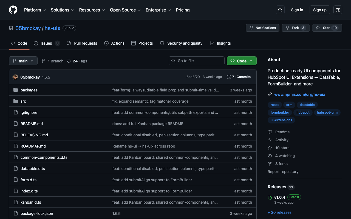The image size is (351, 219).
Task: Switch to the Projects tab
Action: pyautogui.click(x=142, y=43)
